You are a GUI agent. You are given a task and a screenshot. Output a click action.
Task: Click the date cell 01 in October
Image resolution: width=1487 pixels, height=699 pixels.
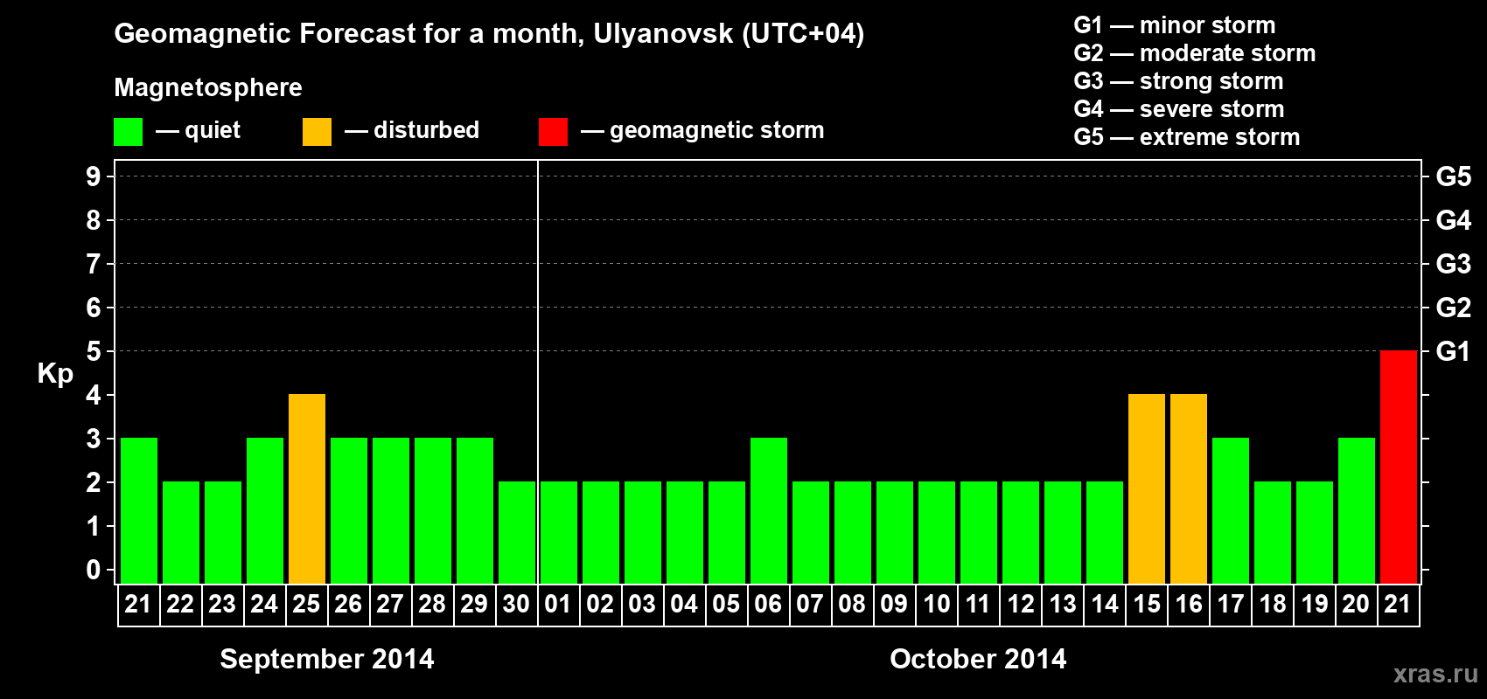559,605
